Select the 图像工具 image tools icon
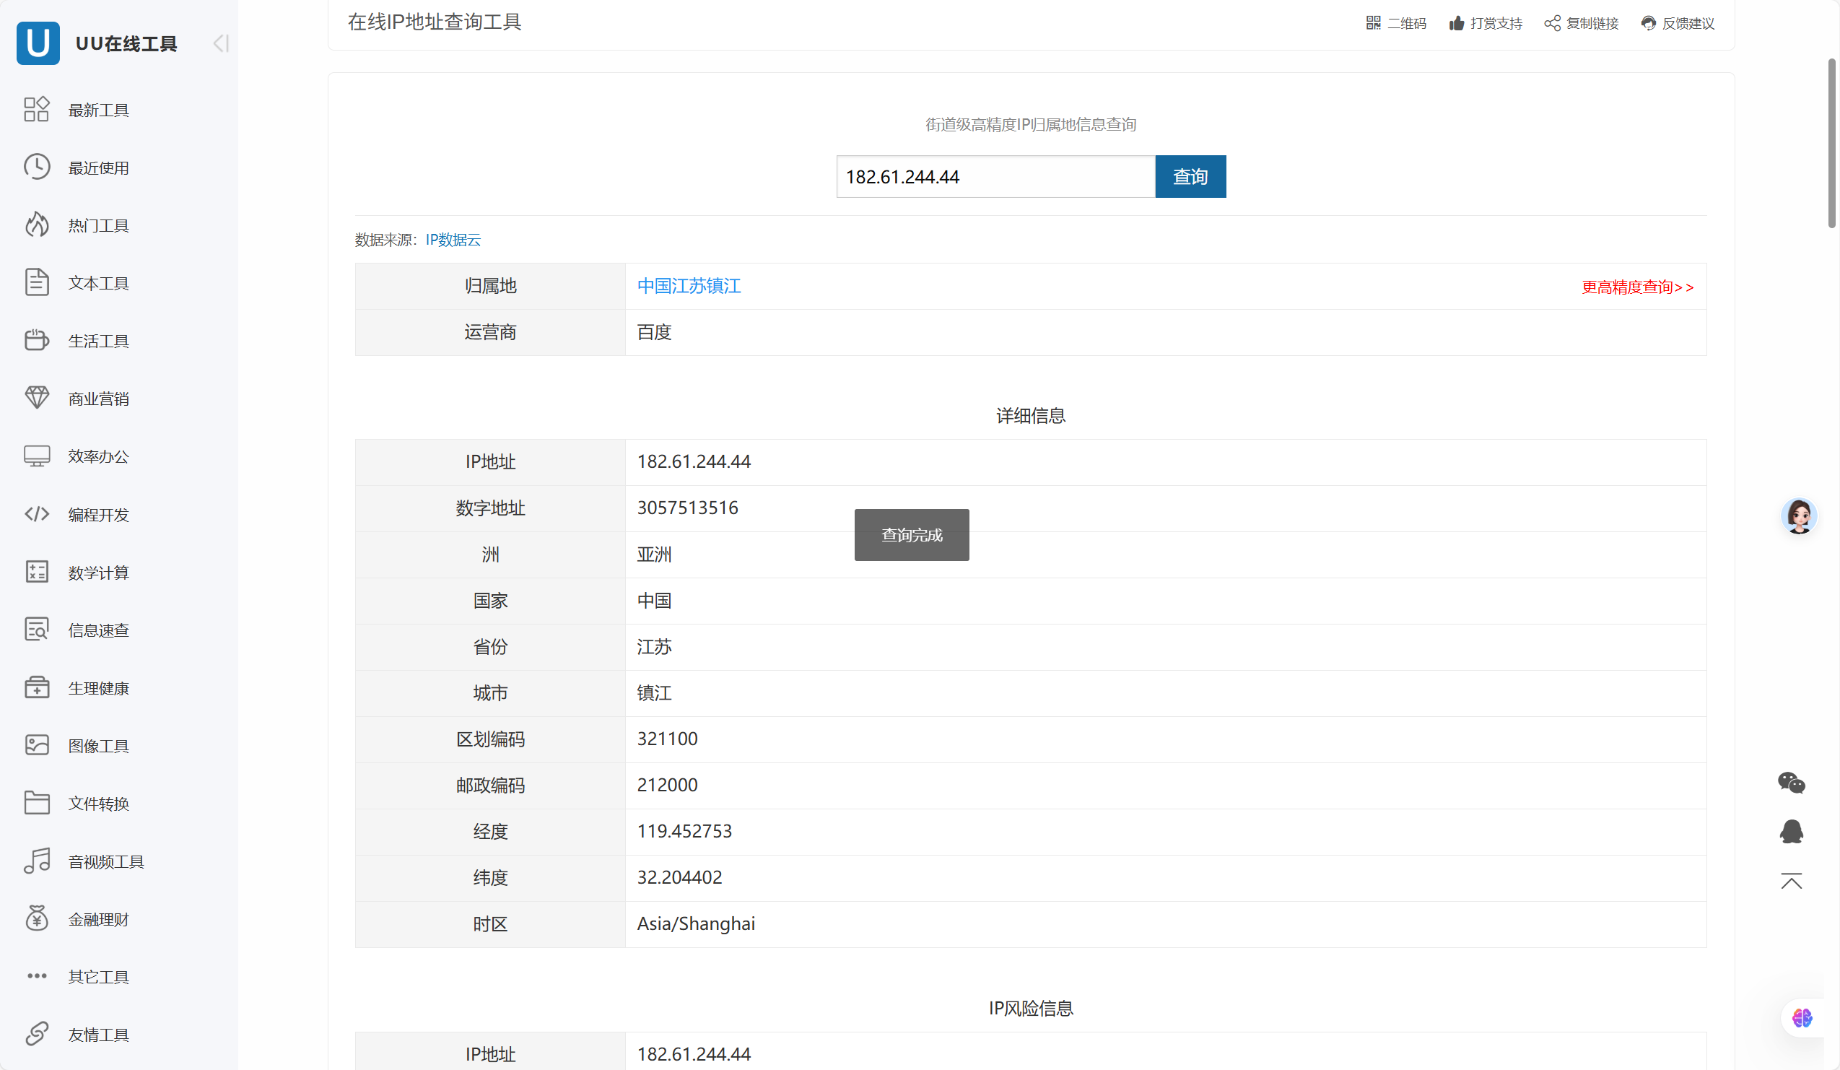The height and width of the screenshot is (1070, 1840). click(37, 745)
